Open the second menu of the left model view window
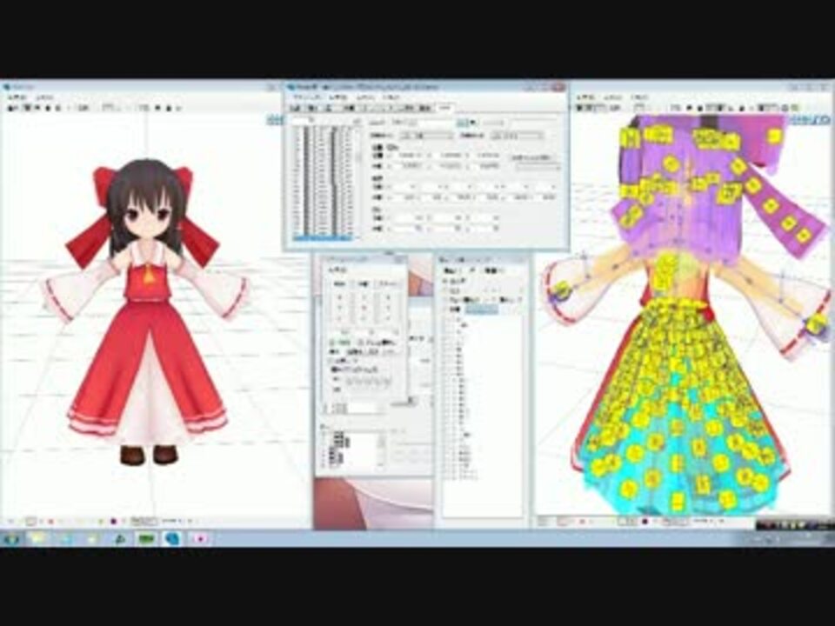Image resolution: width=835 pixels, height=626 pixels. [x=44, y=97]
